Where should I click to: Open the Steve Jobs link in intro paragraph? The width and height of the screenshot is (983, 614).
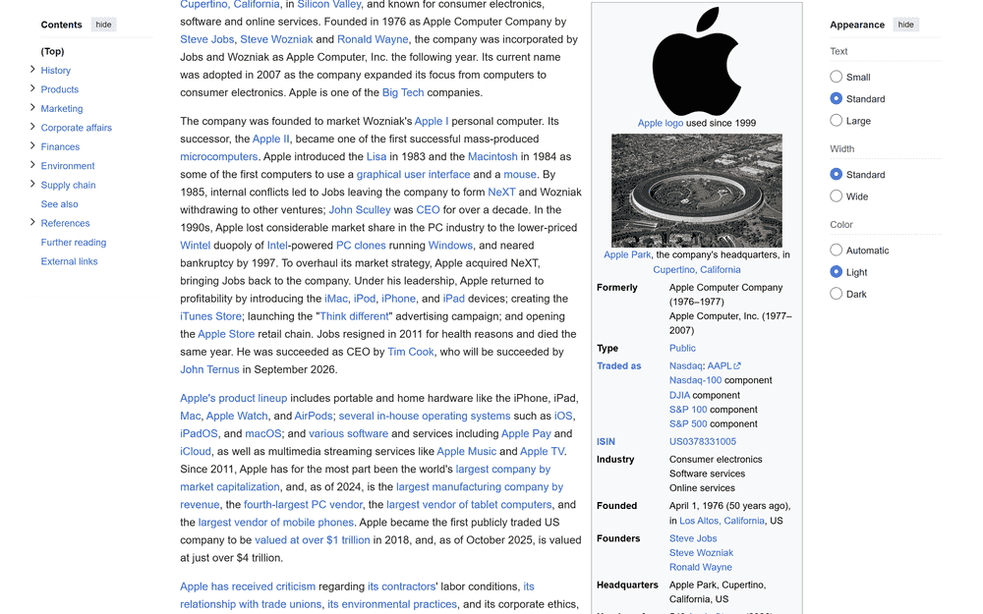206,39
